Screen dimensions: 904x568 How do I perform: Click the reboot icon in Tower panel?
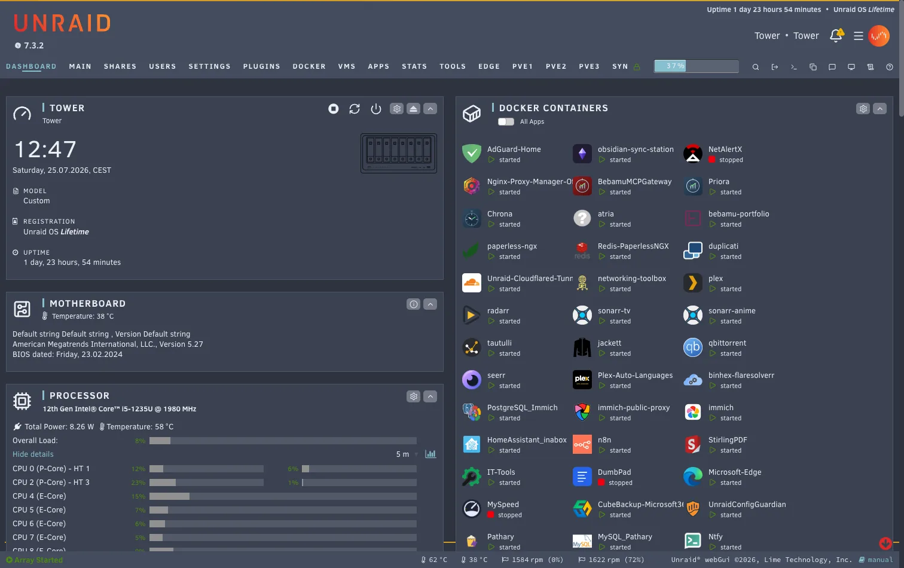355,109
